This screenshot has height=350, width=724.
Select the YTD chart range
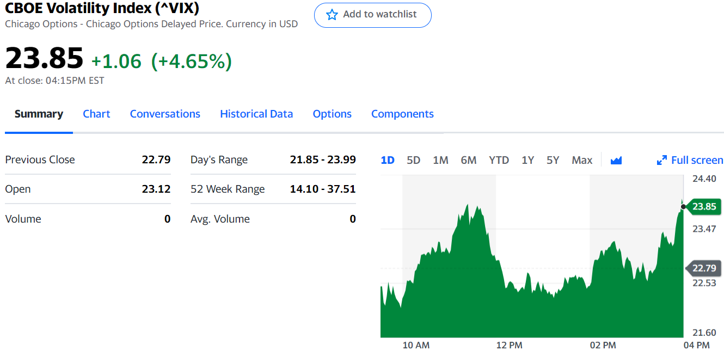pyautogui.click(x=499, y=160)
